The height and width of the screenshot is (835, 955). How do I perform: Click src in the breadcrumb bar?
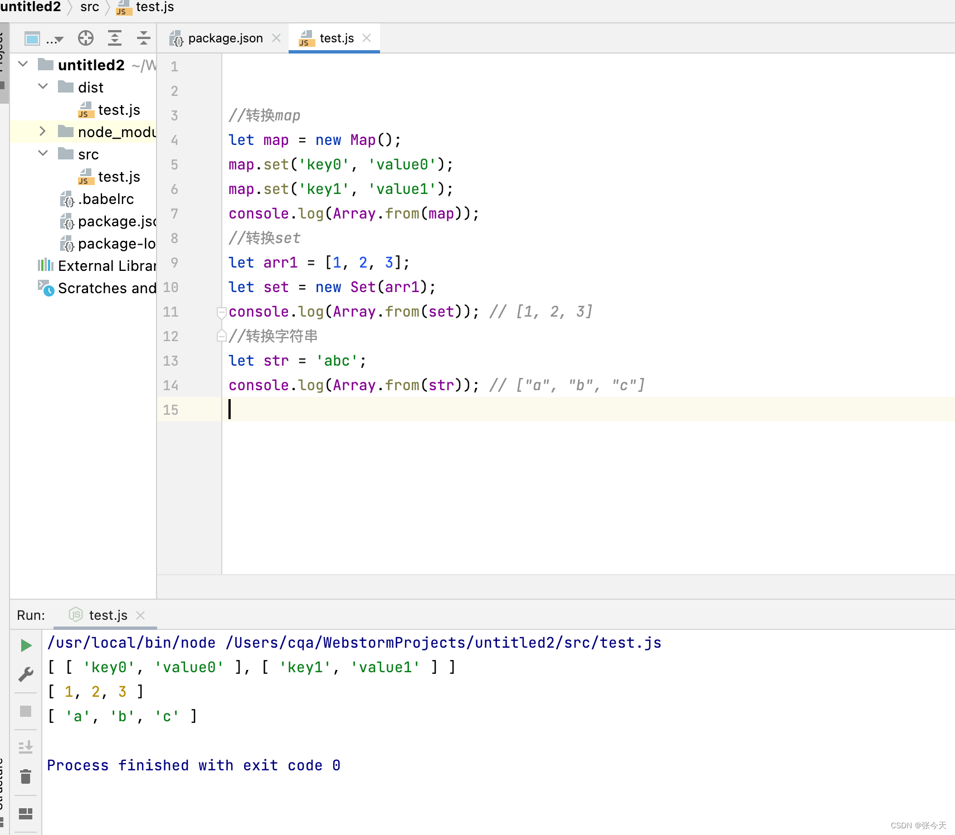[90, 7]
